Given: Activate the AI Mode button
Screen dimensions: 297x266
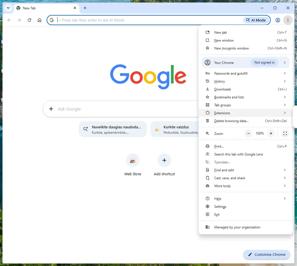Looking at the screenshot, I should point(256,20).
